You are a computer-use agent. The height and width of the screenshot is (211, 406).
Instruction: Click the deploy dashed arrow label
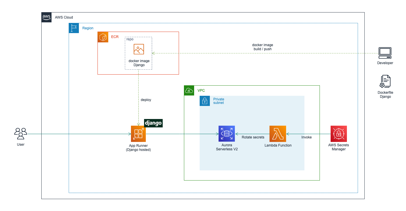tap(146, 100)
